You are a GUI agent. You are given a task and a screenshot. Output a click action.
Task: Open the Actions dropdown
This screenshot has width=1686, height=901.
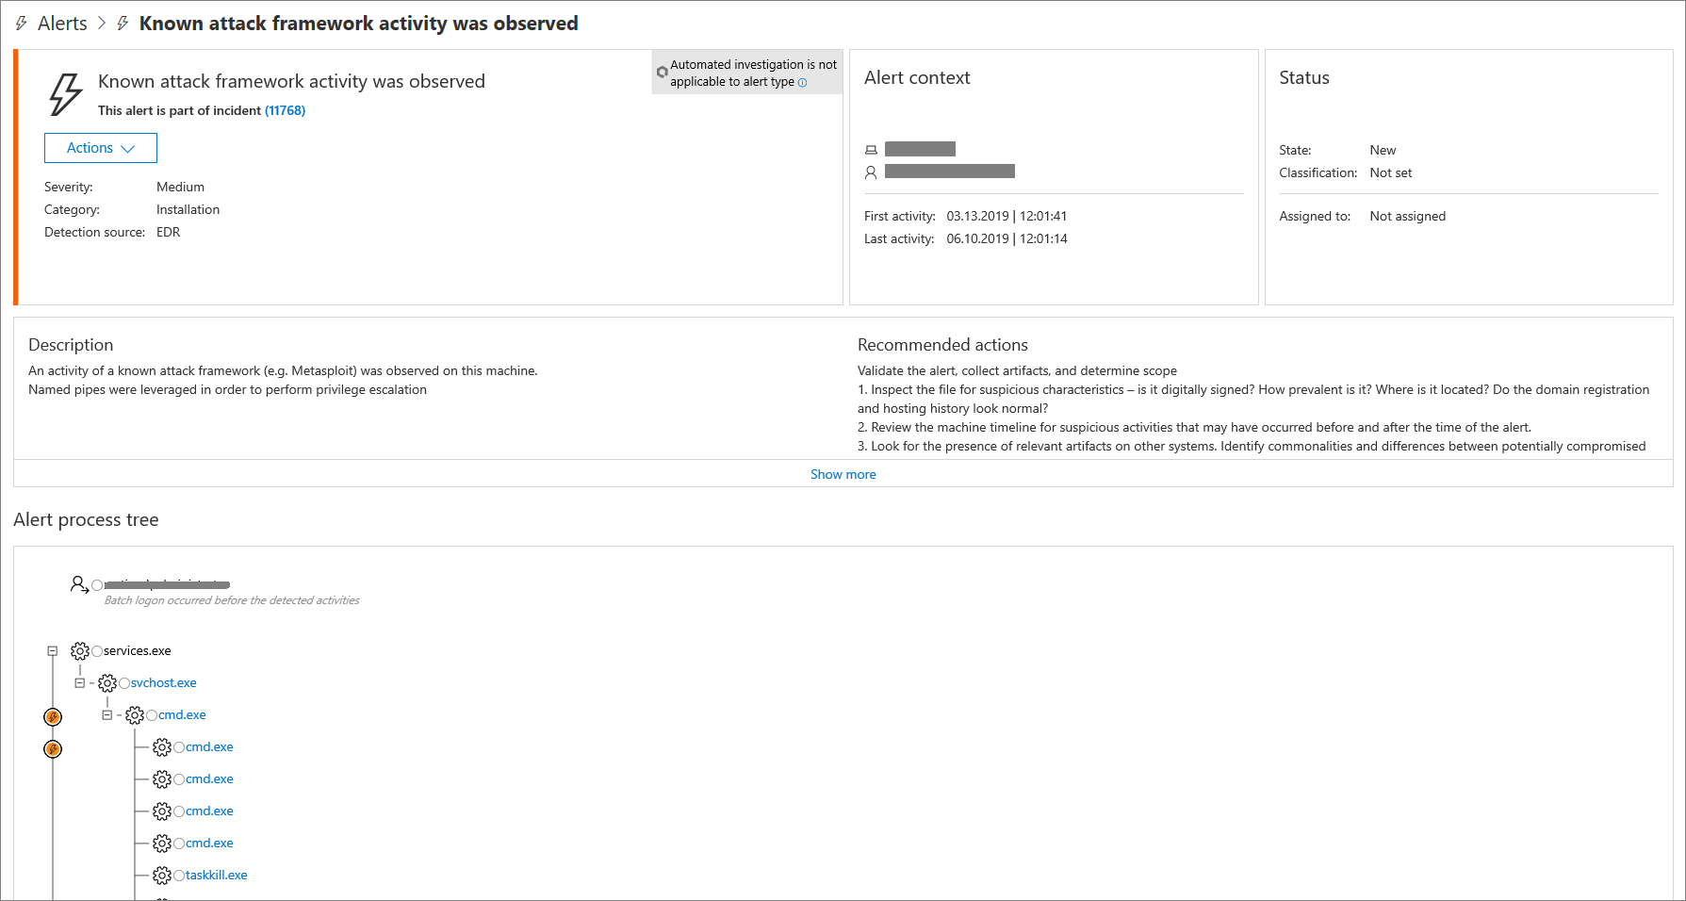[101, 148]
